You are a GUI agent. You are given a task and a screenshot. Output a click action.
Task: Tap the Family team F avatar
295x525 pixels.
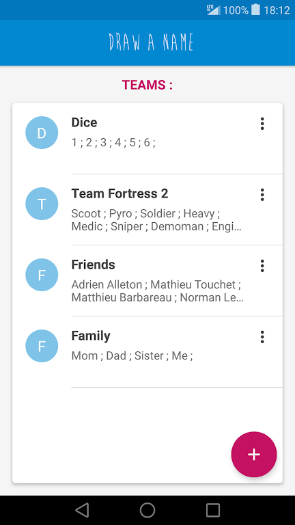(42, 345)
